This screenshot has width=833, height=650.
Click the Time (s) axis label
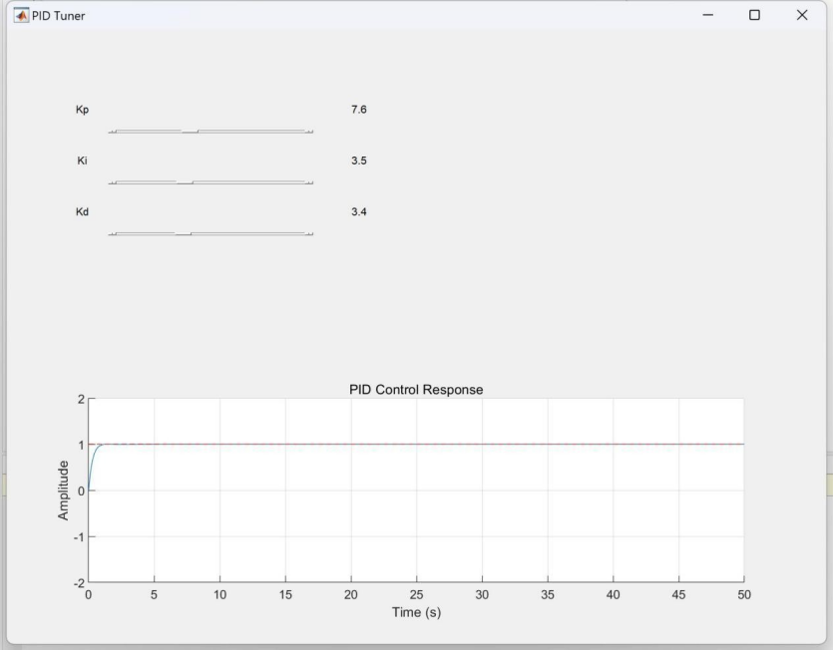pos(416,612)
